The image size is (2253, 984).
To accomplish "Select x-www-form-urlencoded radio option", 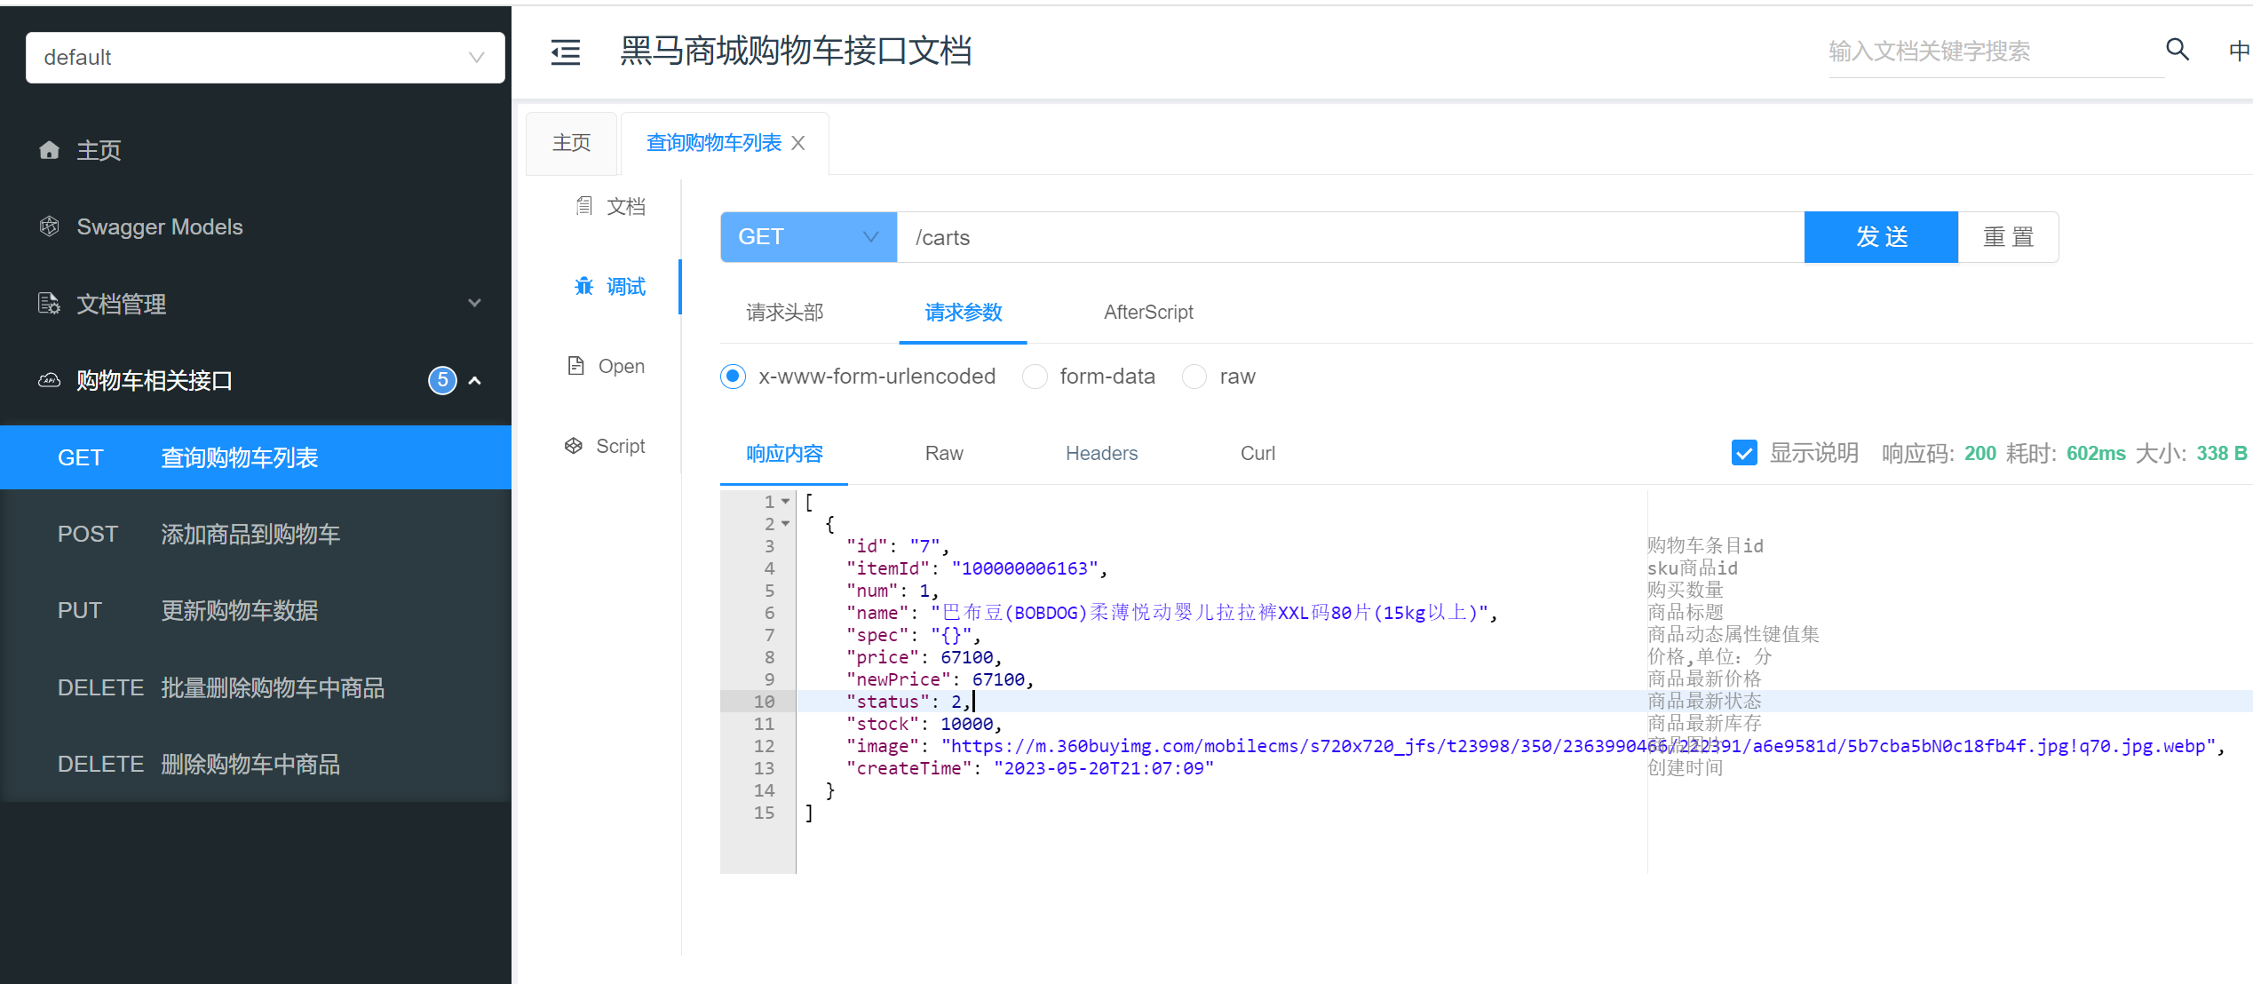I will tap(733, 377).
